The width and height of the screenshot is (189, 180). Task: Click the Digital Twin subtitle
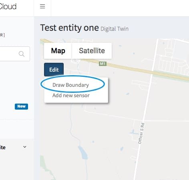(x=115, y=29)
